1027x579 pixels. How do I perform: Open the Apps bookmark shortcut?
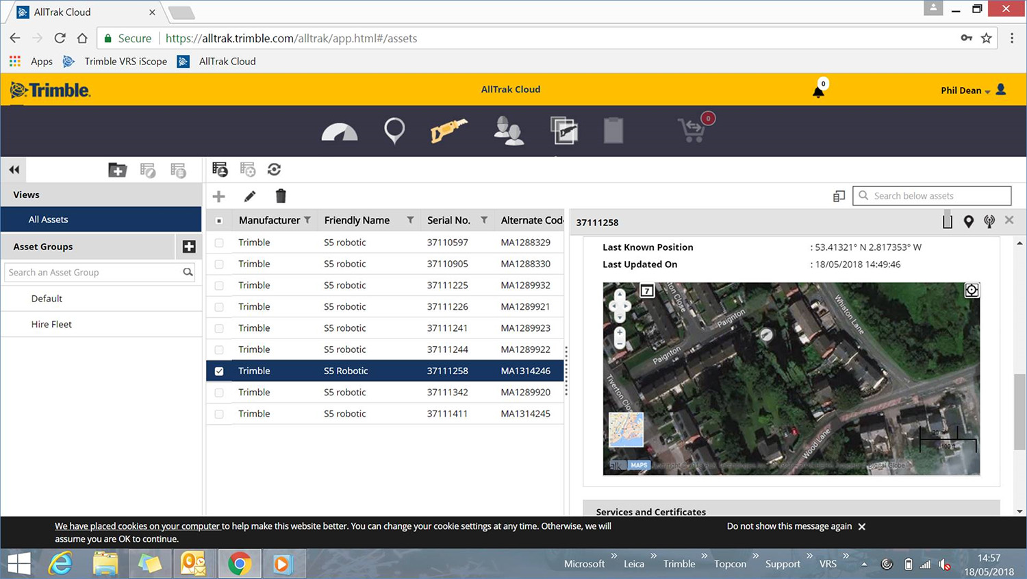point(31,62)
